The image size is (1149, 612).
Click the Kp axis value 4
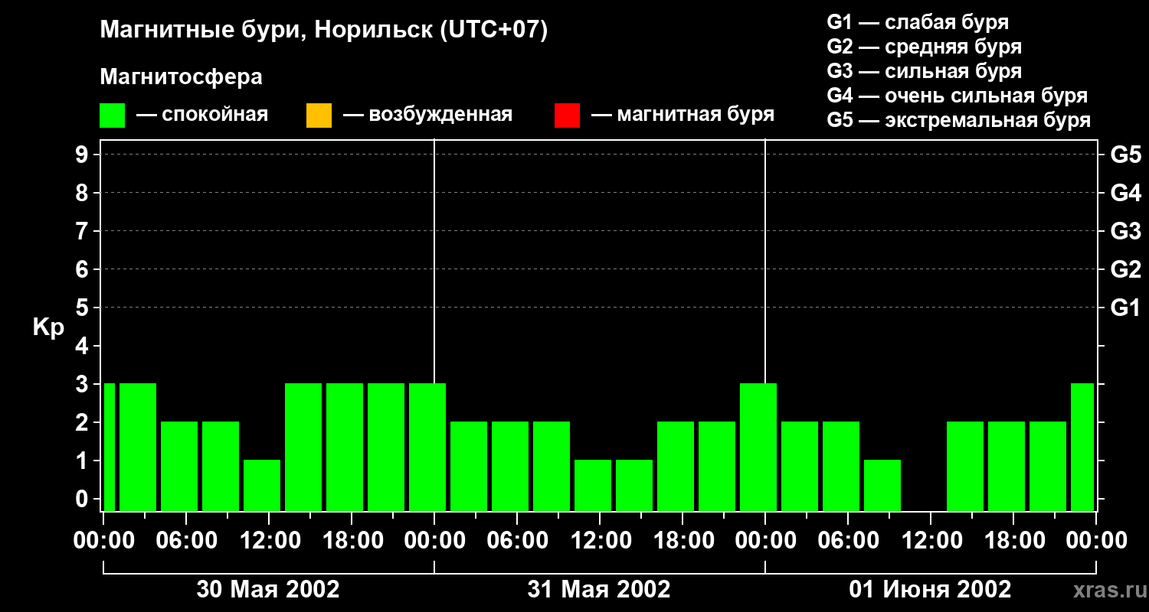[x=83, y=346]
